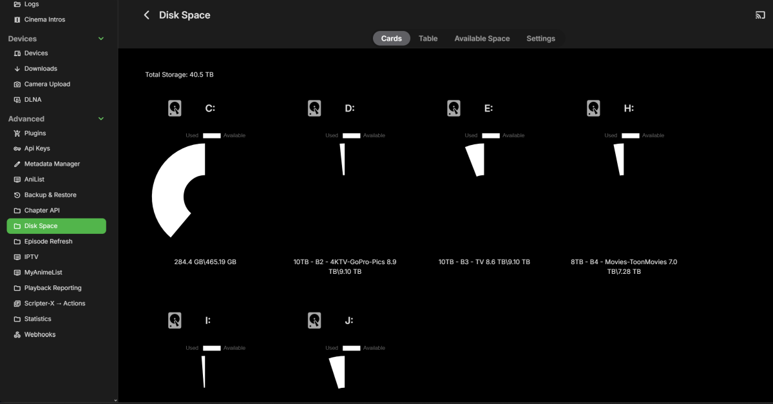773x404 pixels.
Task: Click the H: drive legend color bar
Action: coord(631,135)
